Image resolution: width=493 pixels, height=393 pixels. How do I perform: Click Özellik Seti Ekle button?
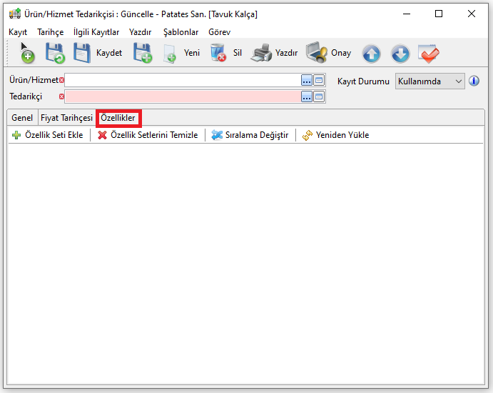[48, 135]
